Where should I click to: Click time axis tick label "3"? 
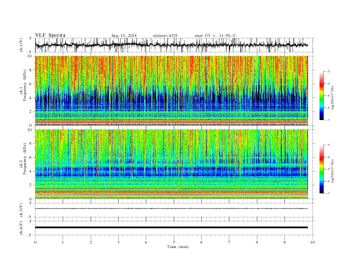tap(118, 242)
